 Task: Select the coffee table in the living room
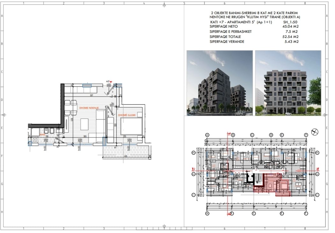84,125
